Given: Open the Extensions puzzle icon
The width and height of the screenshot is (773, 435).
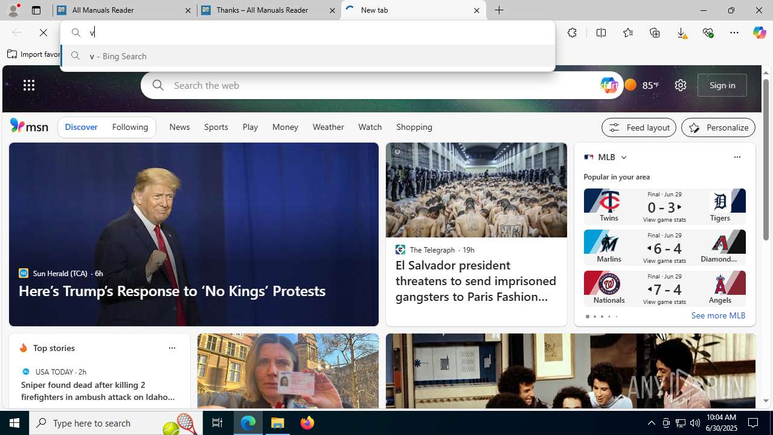Looking at the screenshot, I should 572,33.
